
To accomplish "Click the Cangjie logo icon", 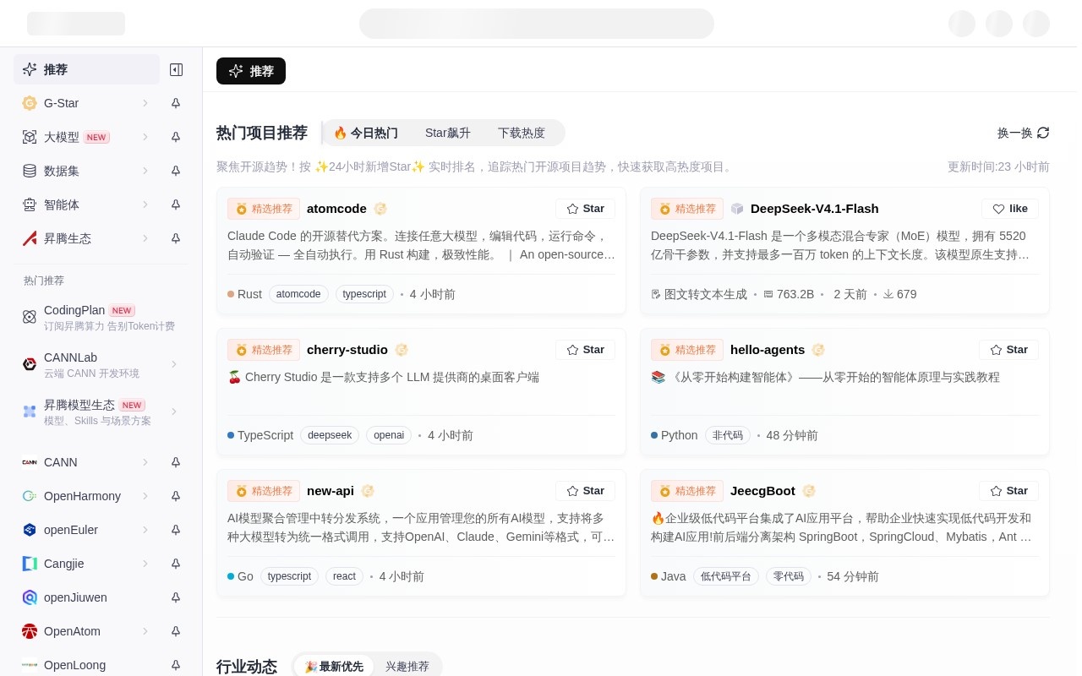I will (30, 564).
